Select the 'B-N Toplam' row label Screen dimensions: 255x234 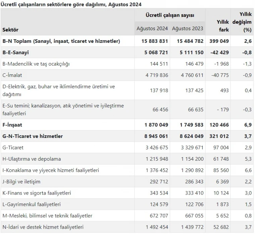coord(61,41)
